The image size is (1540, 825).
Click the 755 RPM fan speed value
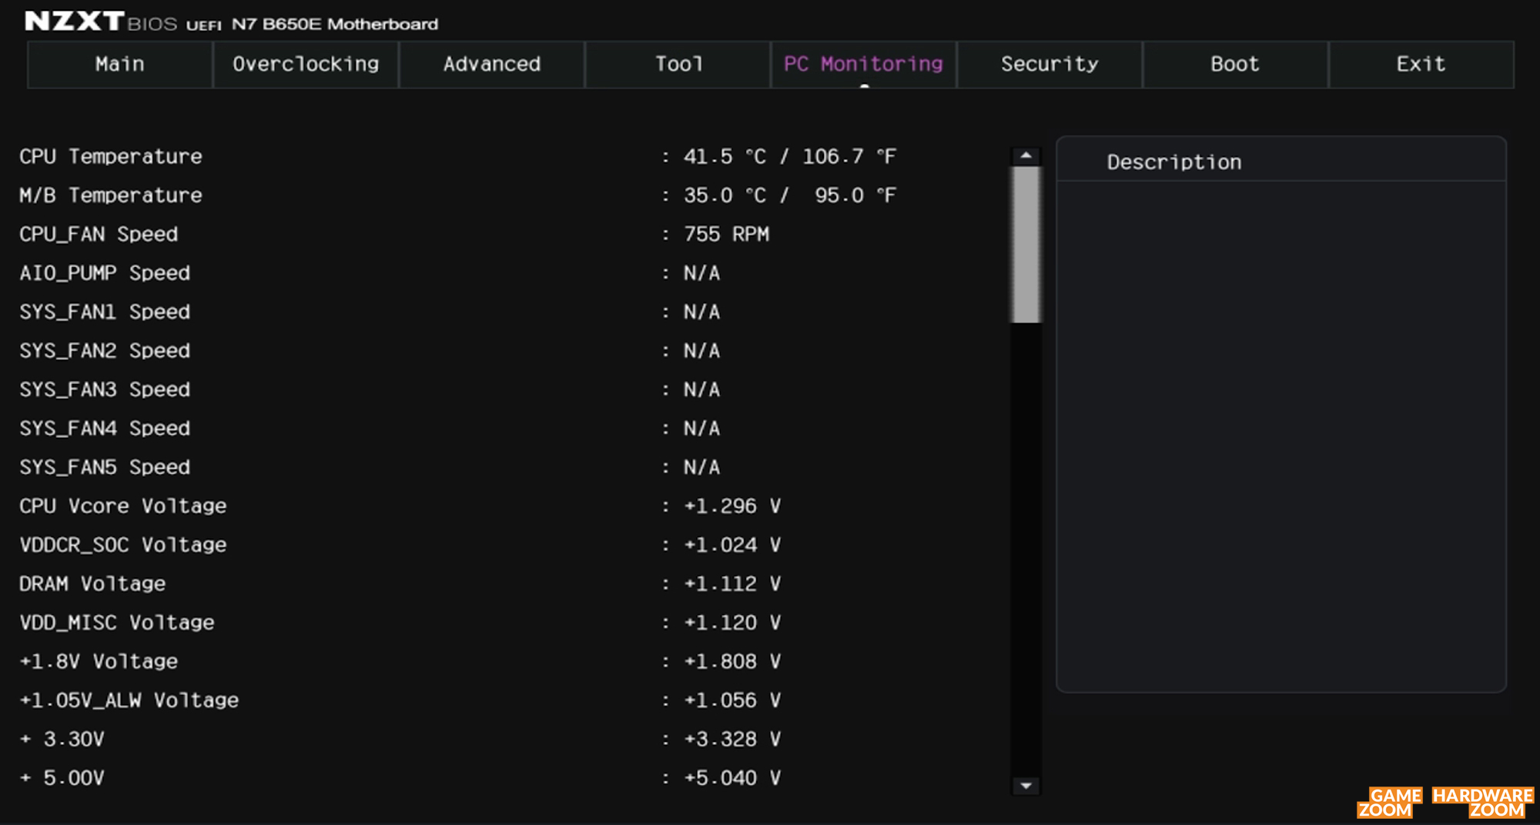727,235
